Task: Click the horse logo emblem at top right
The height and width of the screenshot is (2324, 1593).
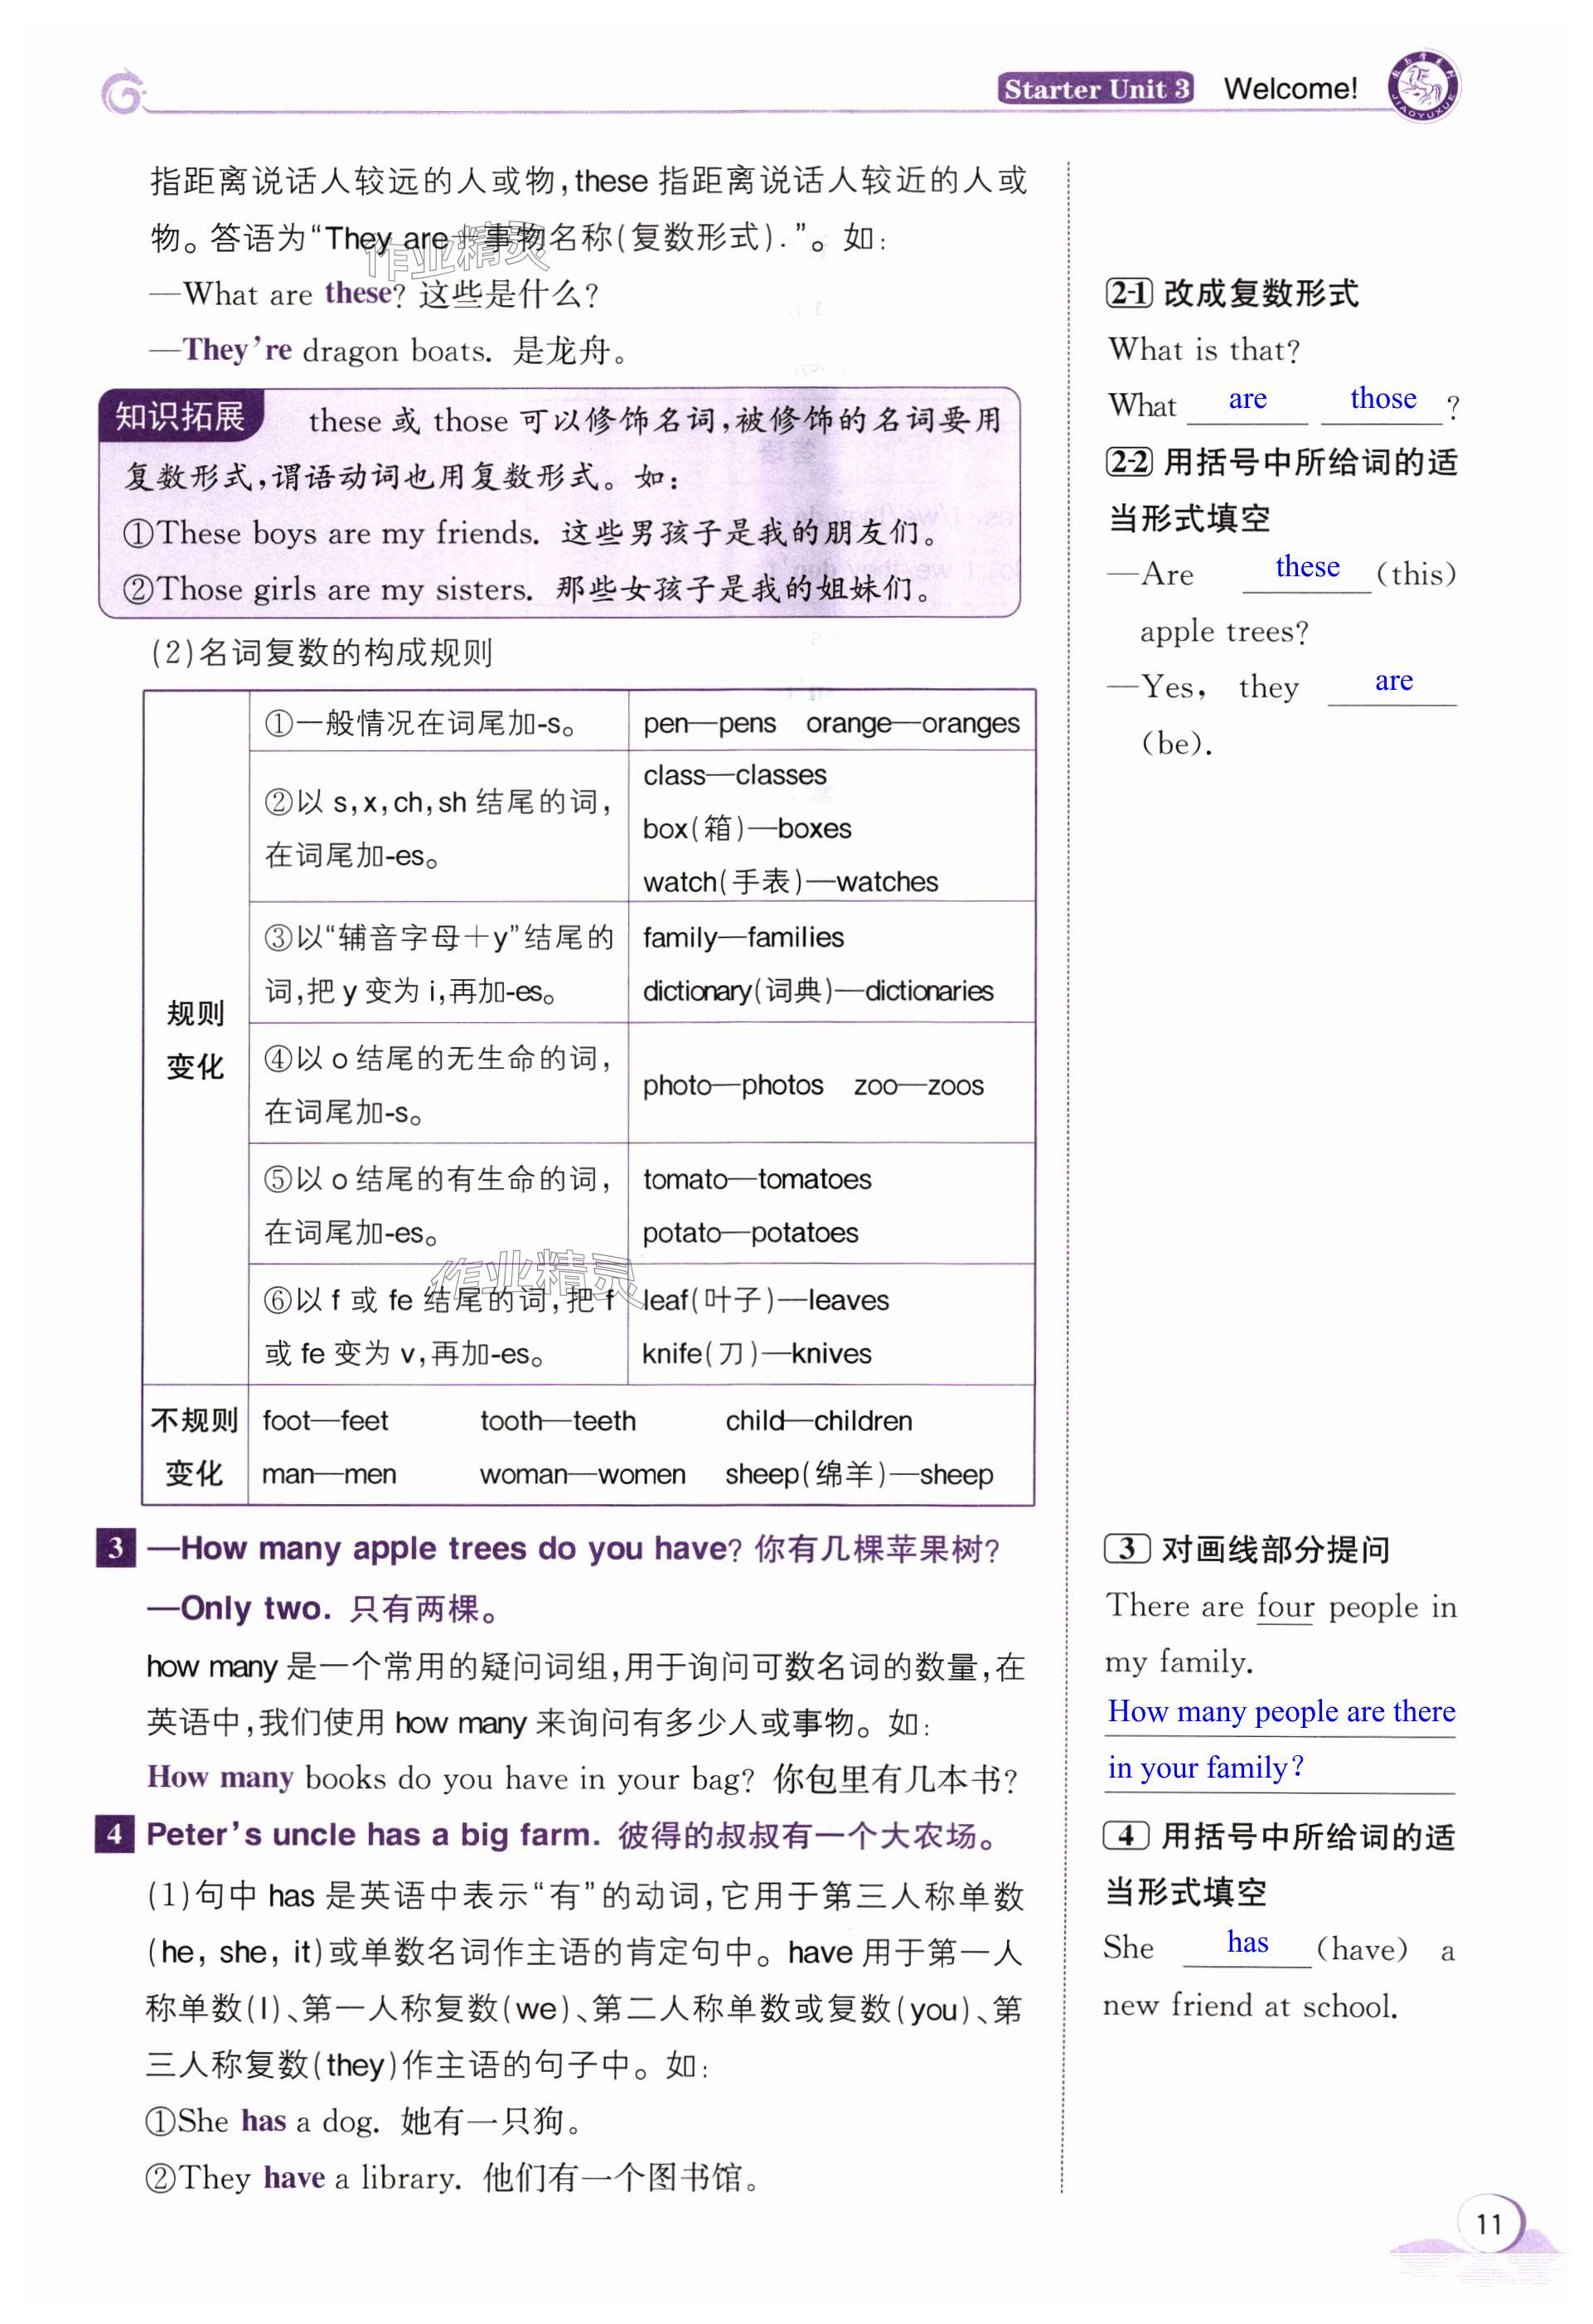Action: (x=1423, y=86)
